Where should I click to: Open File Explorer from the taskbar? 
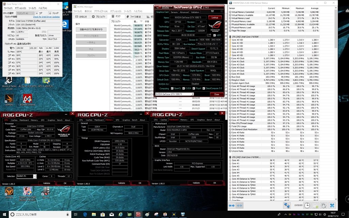94,214
